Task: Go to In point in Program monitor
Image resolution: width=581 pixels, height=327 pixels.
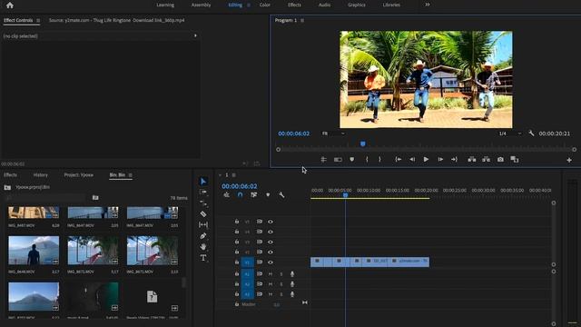Action: tap(398, 160)
